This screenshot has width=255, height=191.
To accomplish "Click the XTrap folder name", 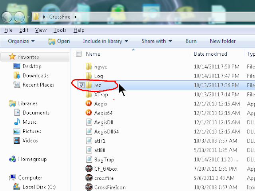I will coord(101,95).
